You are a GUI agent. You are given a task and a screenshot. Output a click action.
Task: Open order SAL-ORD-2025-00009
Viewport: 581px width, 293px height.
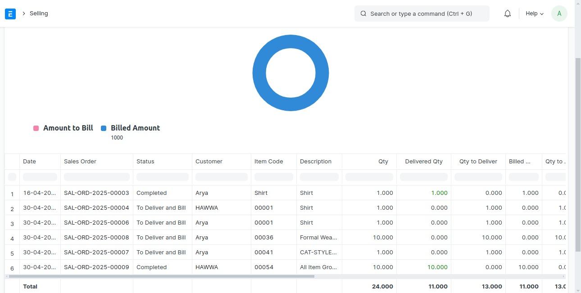[x=96, y=267]
